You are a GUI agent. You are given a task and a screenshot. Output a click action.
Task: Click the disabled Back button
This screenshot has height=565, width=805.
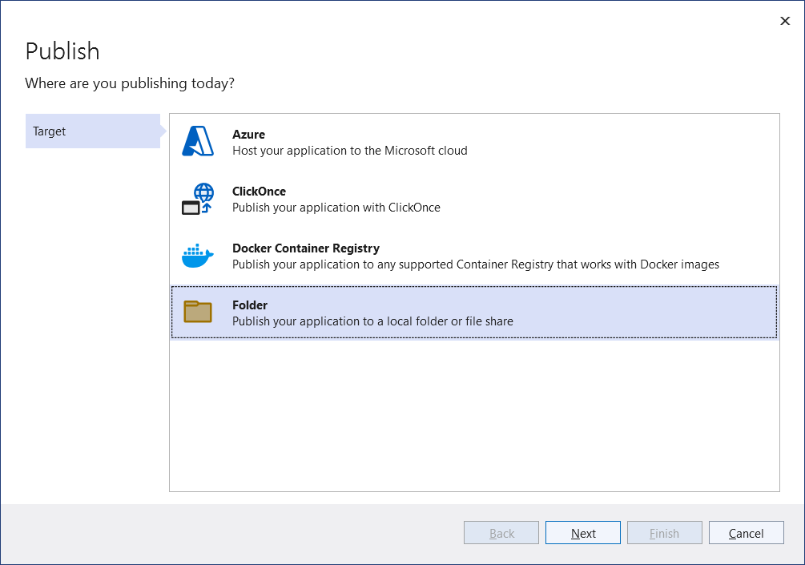point(501,532)
